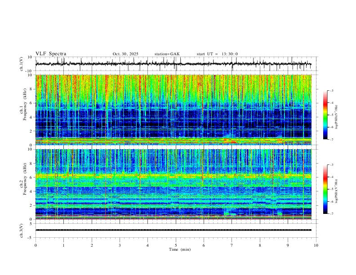
Task: Click the "0" tick on the time axis
Action: [36, 245]
